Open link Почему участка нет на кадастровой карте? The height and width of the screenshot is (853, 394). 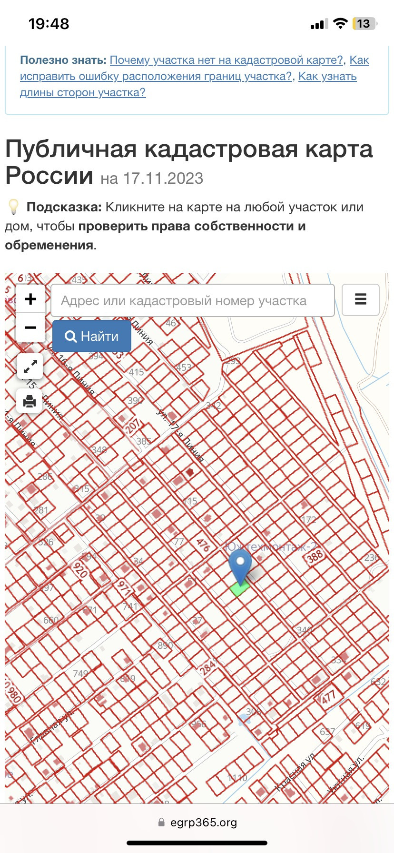click(226, 60)
